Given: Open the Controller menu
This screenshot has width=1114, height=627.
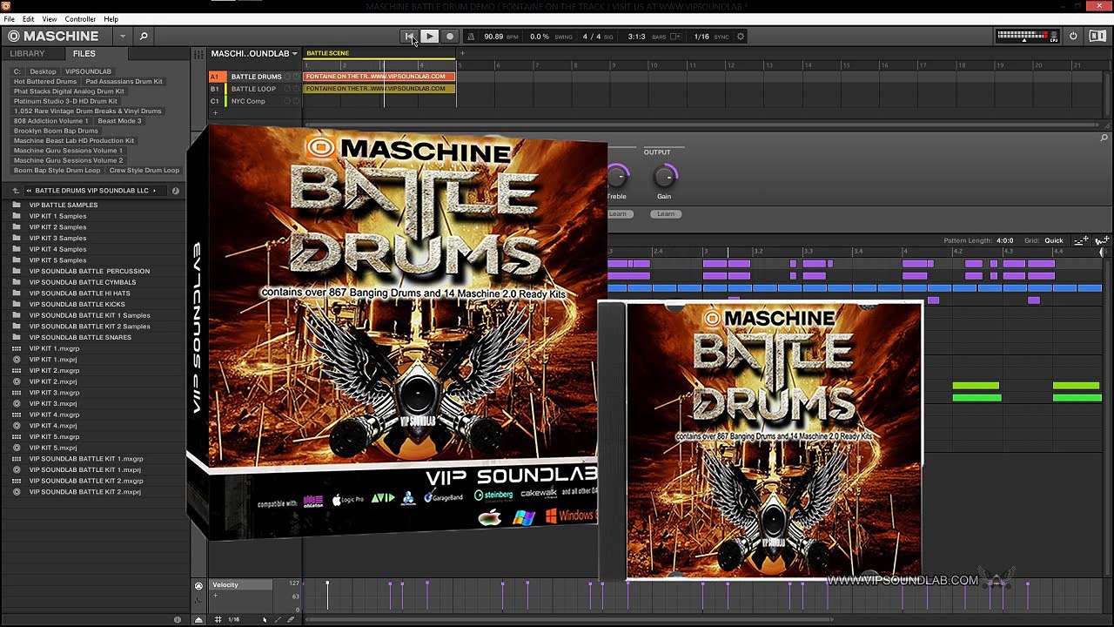Looking at the screenshot, I should pos(81,19).
